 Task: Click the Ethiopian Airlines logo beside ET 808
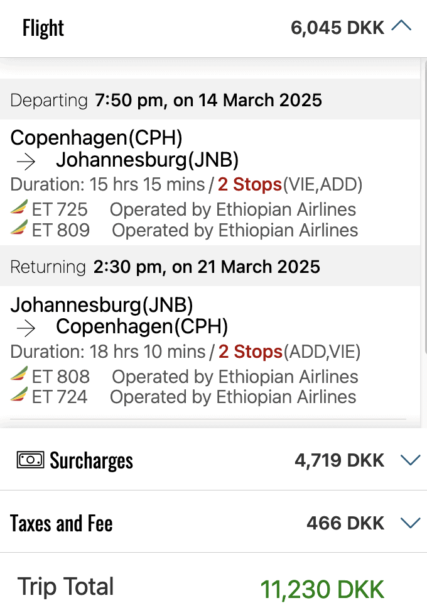point(19,375)
